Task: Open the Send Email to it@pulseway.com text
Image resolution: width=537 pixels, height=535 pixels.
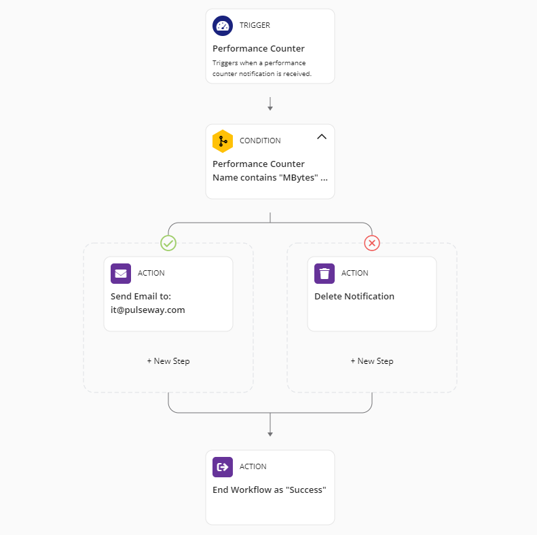Action: tap(148, 303)
